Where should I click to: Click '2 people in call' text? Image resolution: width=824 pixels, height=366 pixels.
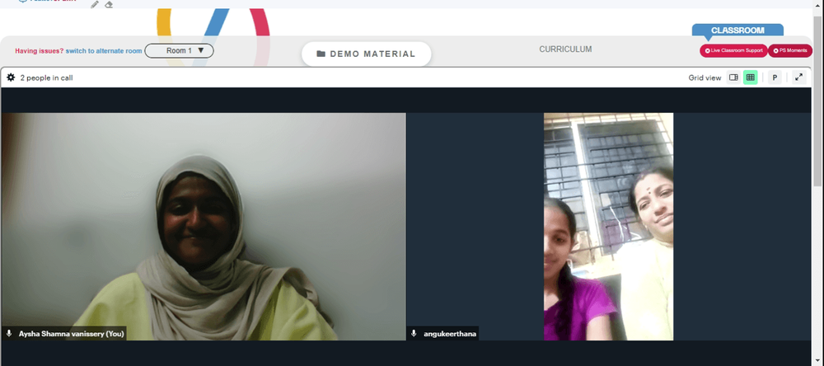(46, 77)
